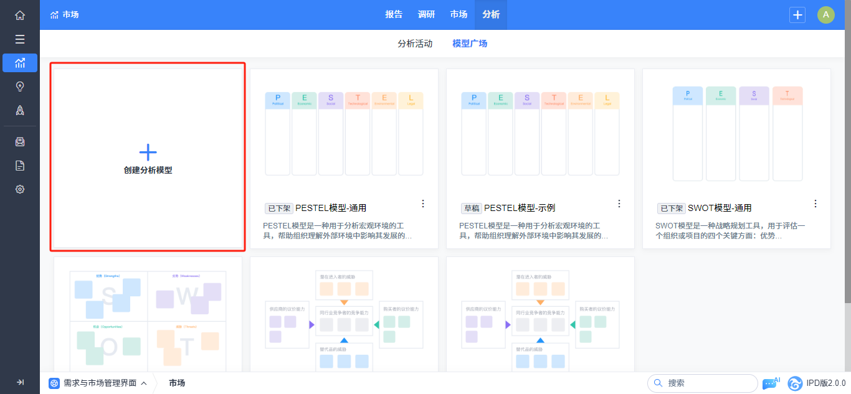Click the AI chat assistant icon

coord(771,383)
